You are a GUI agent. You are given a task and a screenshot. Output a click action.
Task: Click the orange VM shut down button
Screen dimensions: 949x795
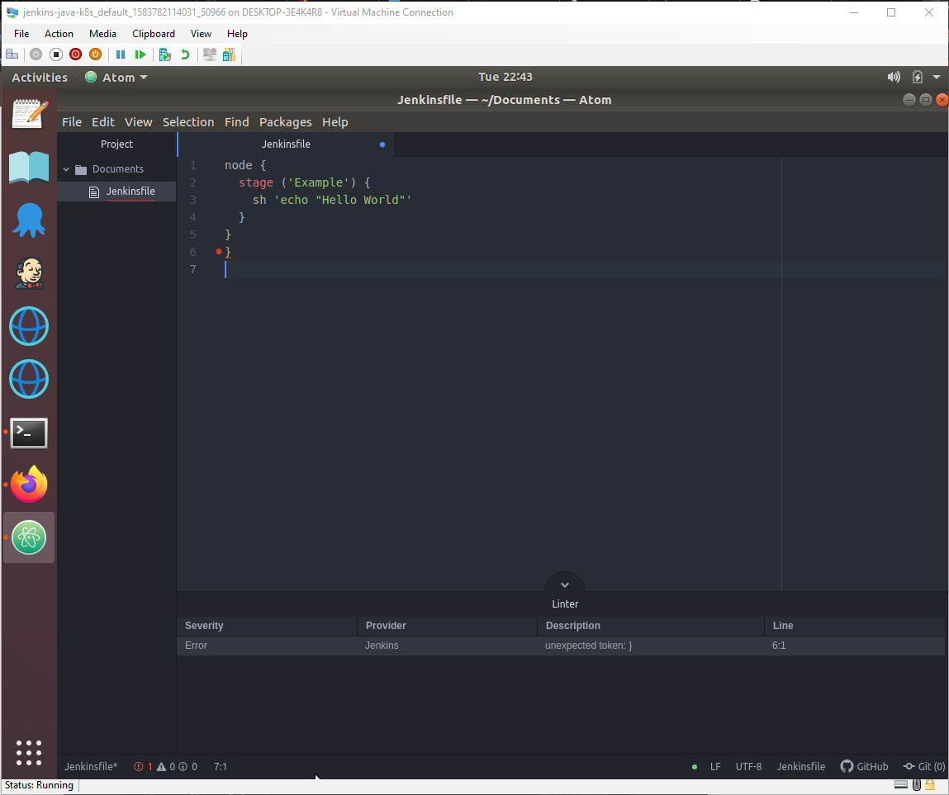pos(95,54)
